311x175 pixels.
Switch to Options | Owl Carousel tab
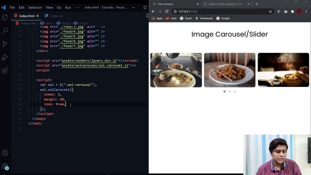click(225, 4)
